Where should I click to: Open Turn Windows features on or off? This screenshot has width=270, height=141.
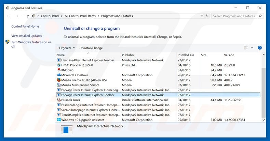coord(31,44)
